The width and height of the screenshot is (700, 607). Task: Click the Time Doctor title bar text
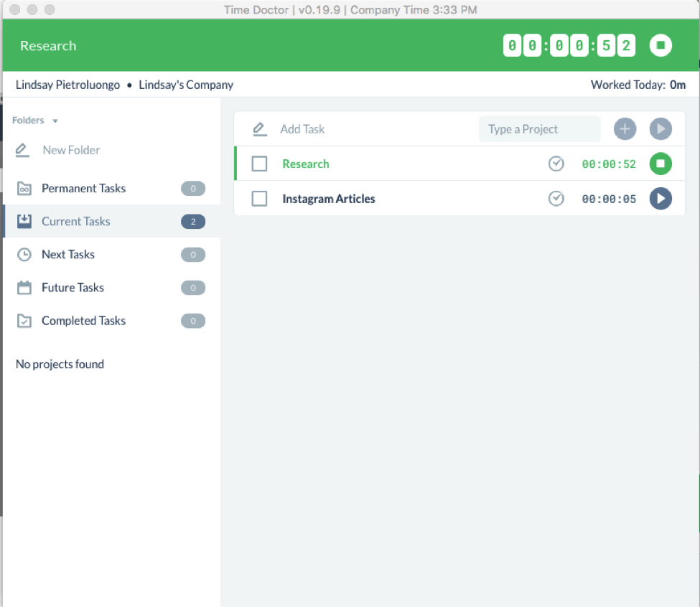(x=350, y=10)
